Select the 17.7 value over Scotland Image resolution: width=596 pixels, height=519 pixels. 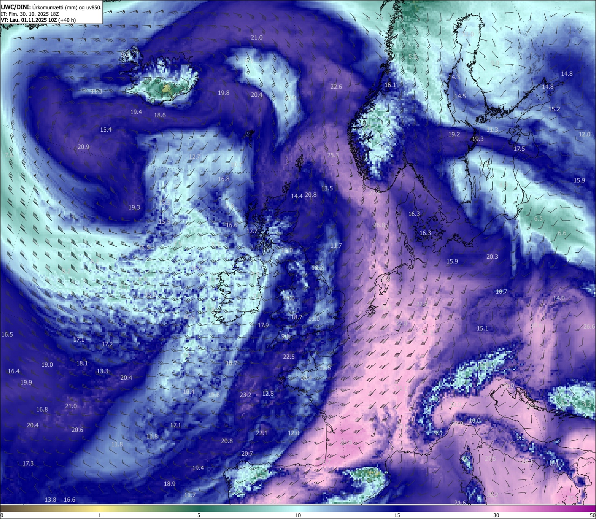252,231
